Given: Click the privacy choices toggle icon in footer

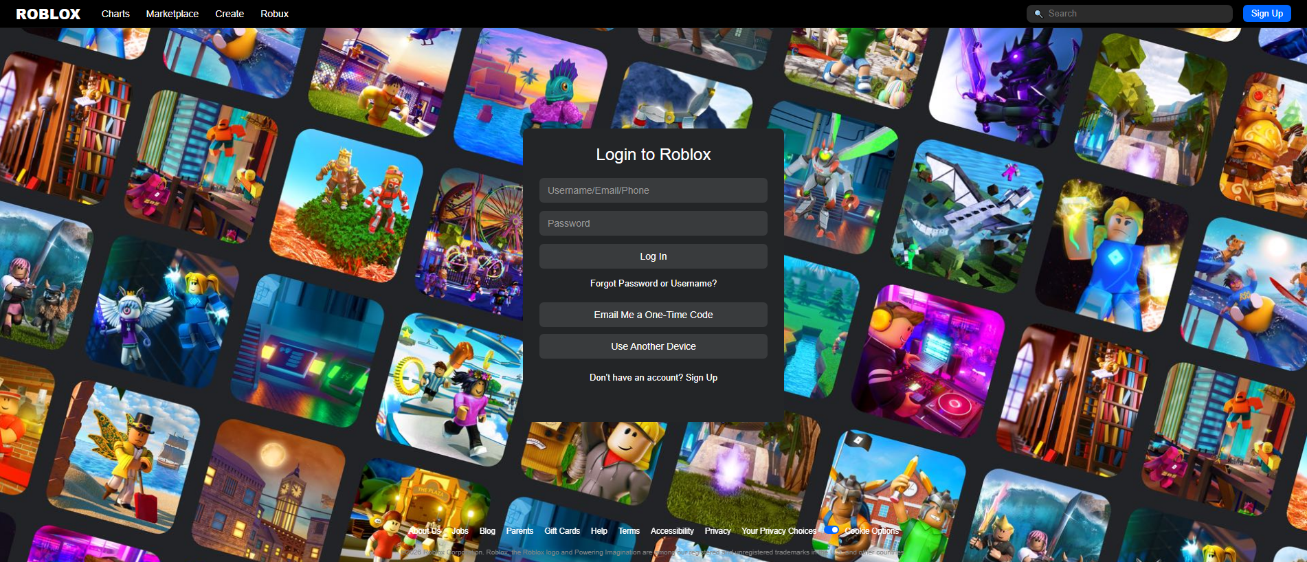Looking at the screenshot, I should tap(832, 530).
